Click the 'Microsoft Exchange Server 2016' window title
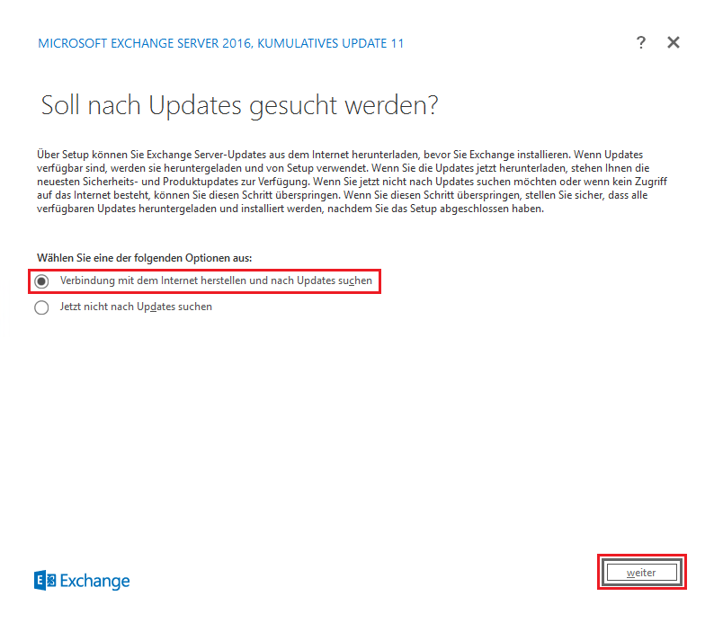Viewport: 714px width, 623px height. [x=144, y=43]
